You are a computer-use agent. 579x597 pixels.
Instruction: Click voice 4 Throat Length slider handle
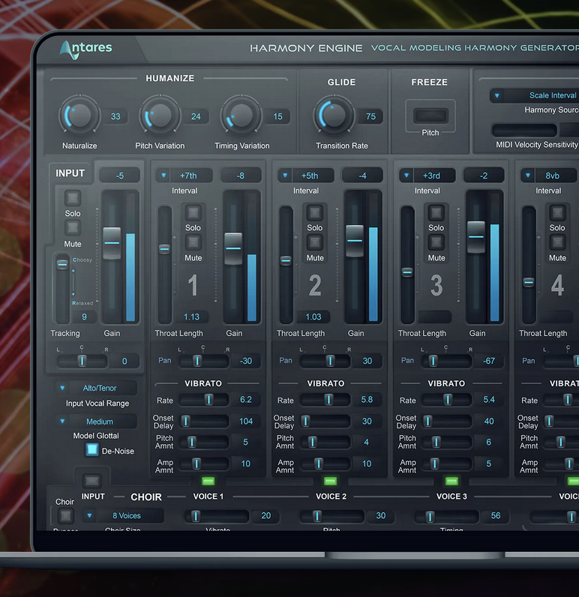tap(529, 282)
